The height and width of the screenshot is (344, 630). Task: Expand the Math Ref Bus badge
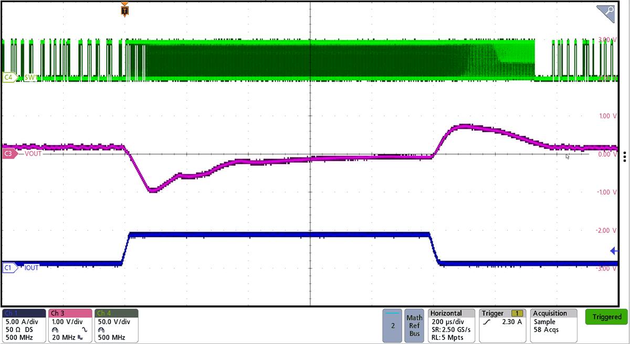click(x=414, y=325)
